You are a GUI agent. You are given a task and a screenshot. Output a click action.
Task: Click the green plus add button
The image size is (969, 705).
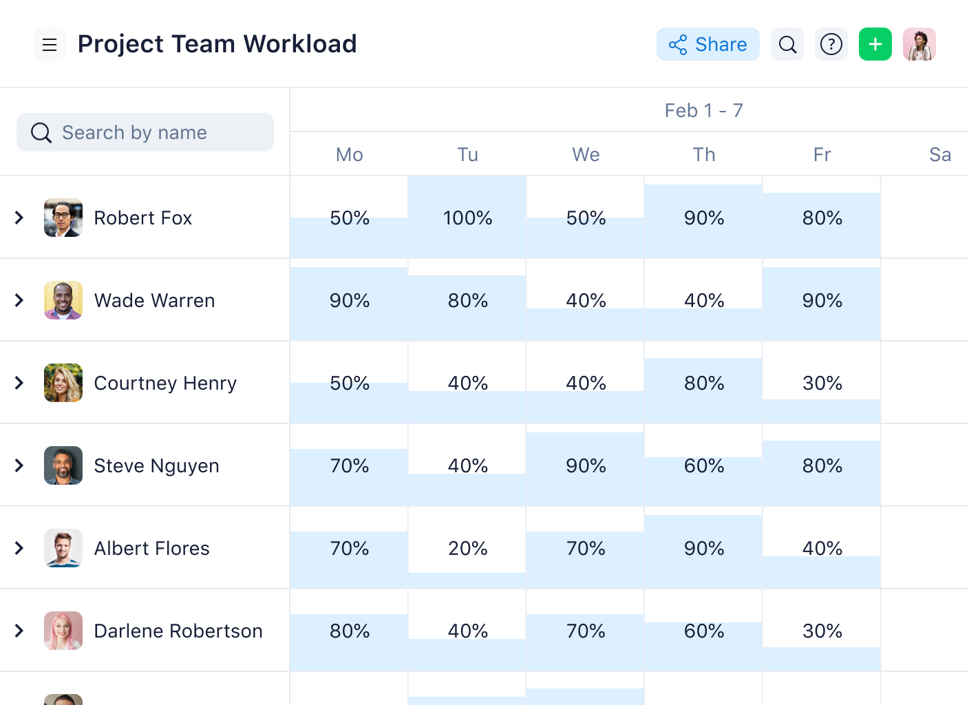875,45
